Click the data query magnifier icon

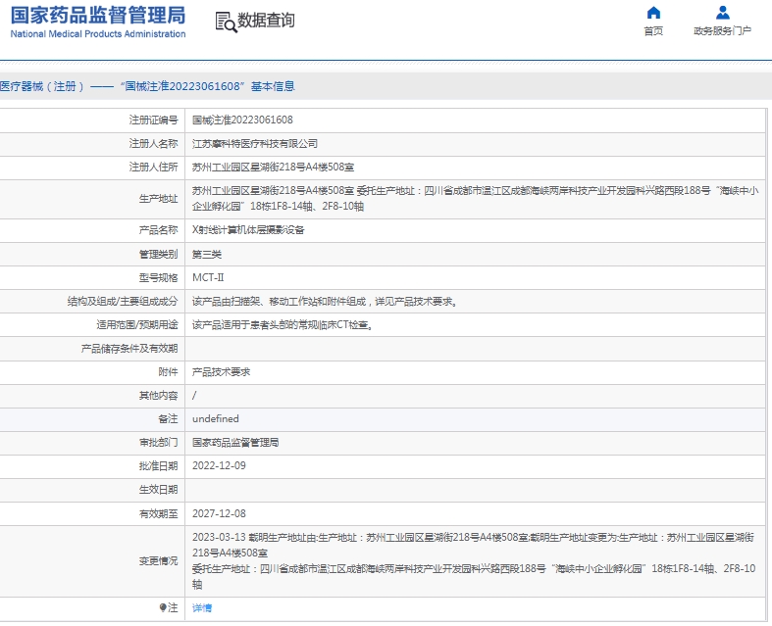point(226,23)
